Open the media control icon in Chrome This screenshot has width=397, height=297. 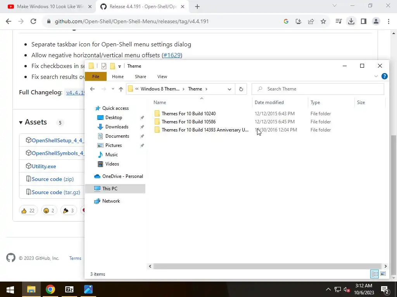pos(338,22)
